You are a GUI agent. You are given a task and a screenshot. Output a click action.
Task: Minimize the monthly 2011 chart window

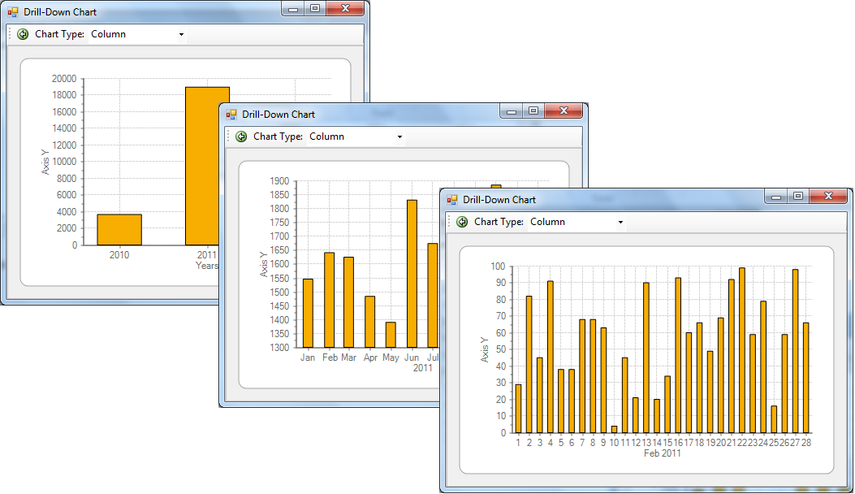pos(512,111)
